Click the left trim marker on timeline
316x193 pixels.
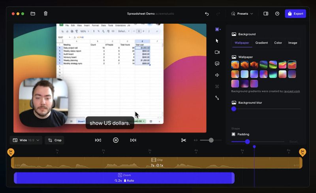click(x=11, y=152)
